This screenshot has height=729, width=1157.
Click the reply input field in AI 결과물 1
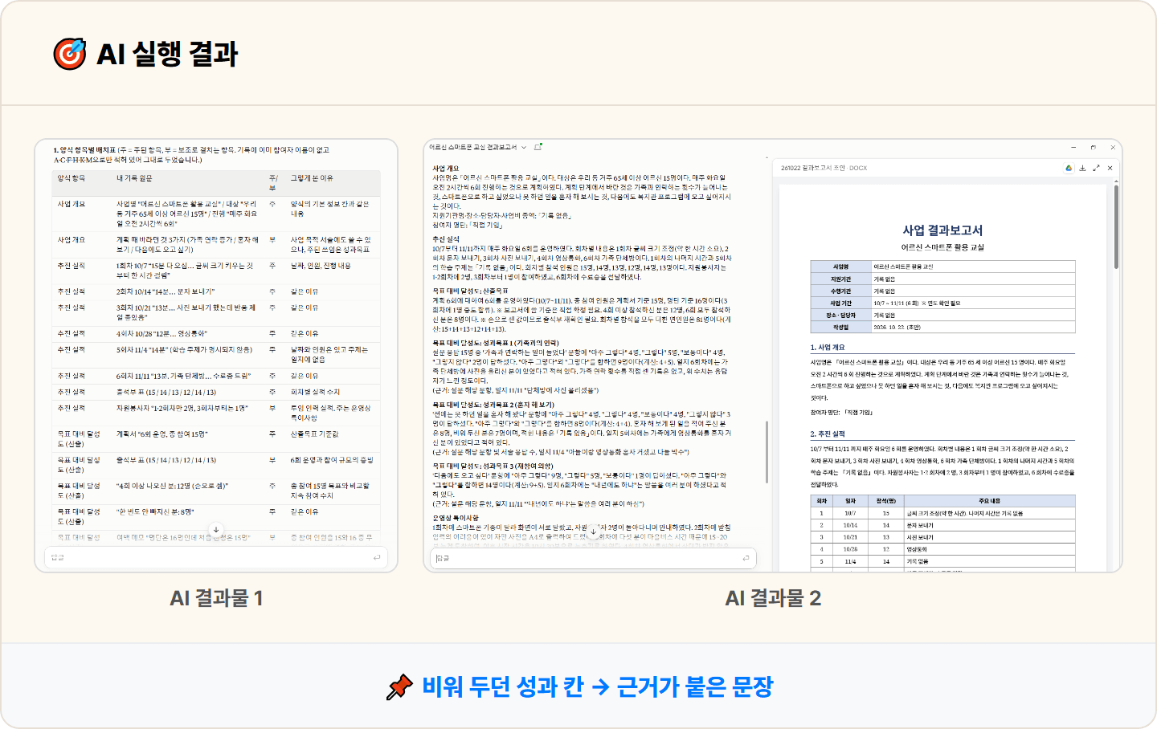216,557
